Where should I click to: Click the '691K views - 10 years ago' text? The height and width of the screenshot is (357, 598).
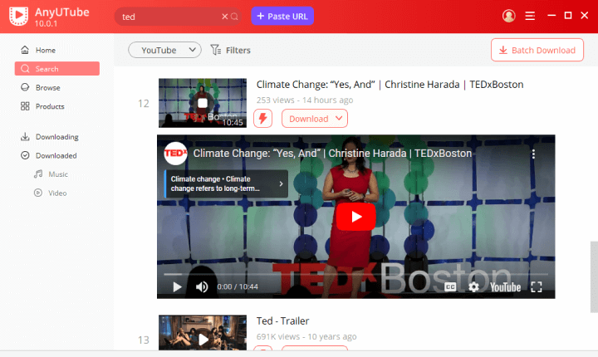tap(306, 336)
